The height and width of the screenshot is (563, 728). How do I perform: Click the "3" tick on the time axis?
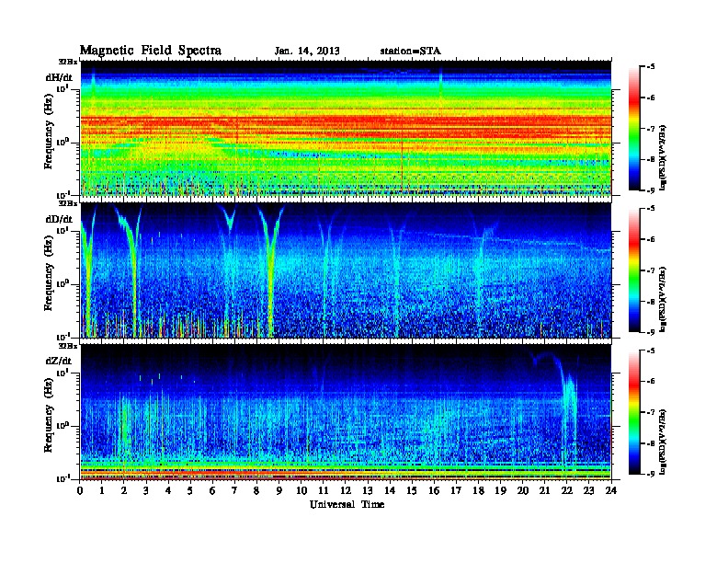[147, 491]
